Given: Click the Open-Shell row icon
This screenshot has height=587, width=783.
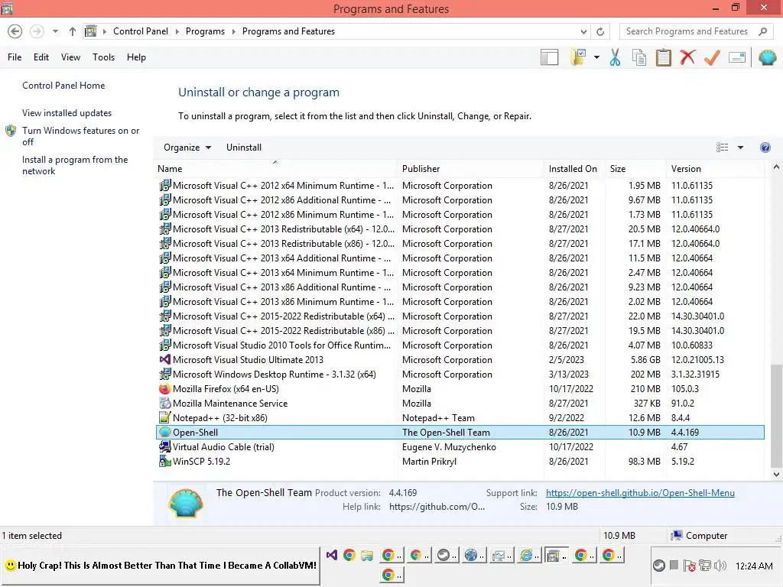Looking at the screenshot, I should (165, 433).
